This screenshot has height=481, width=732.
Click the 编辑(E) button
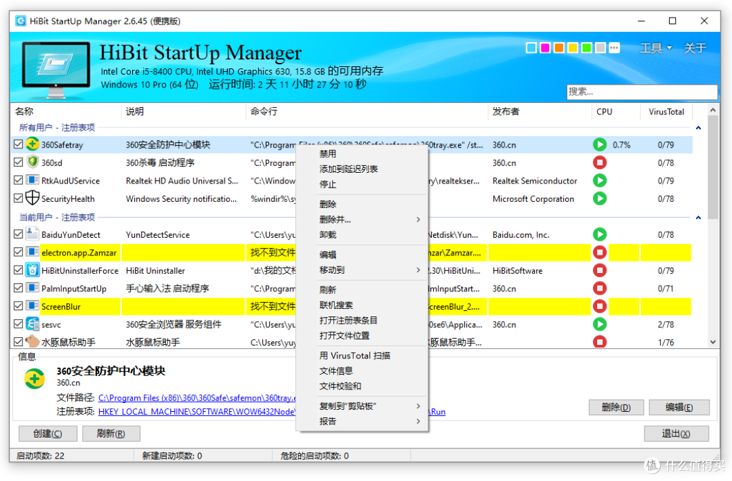point(679,407)
